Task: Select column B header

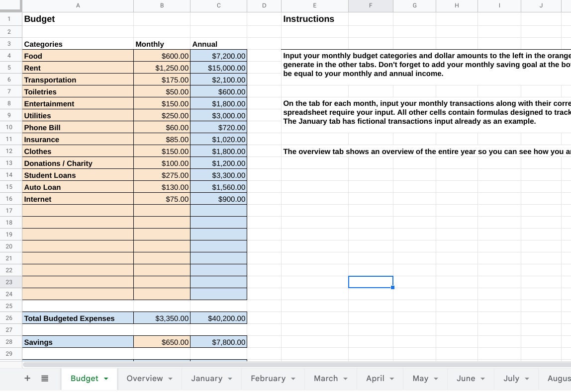Action: pyautogui.click(x=162, y=5)
